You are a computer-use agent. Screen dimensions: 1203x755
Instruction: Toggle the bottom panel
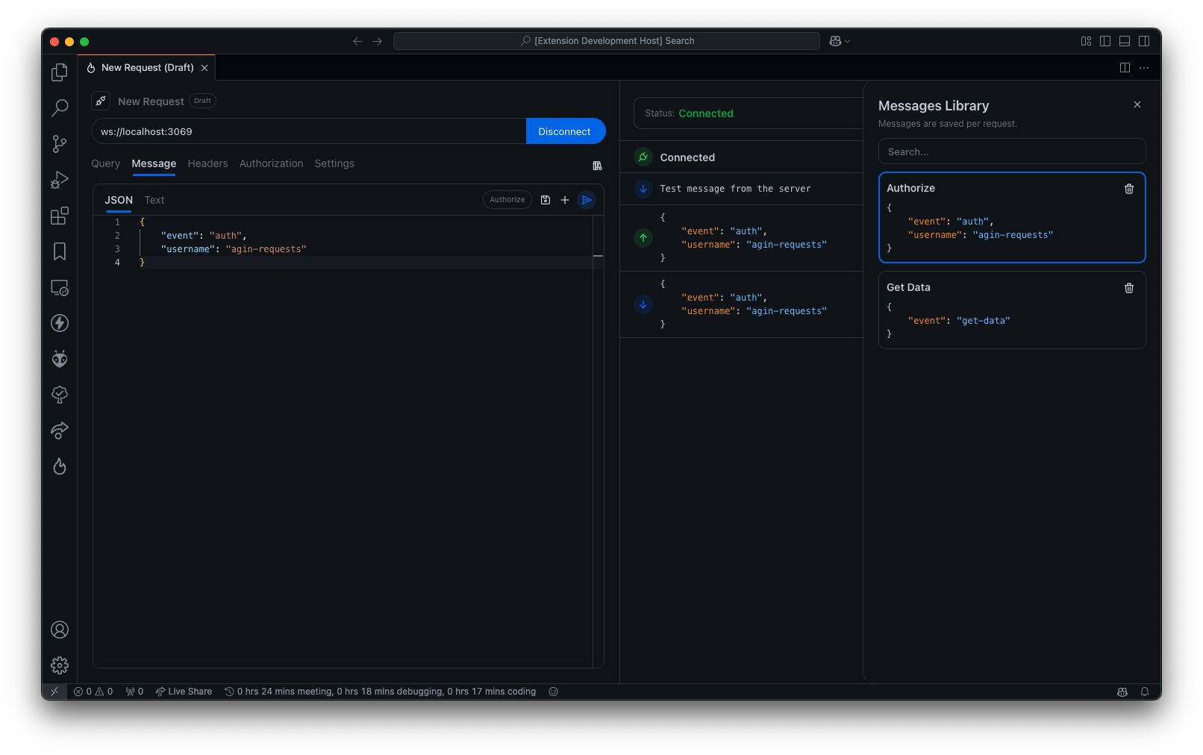(x=1125, y=41)
